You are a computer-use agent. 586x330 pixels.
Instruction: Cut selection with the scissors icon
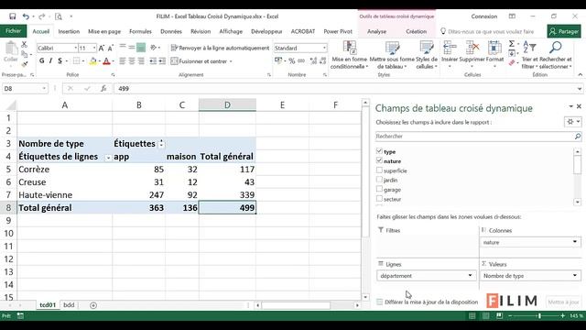pos(25,45)
